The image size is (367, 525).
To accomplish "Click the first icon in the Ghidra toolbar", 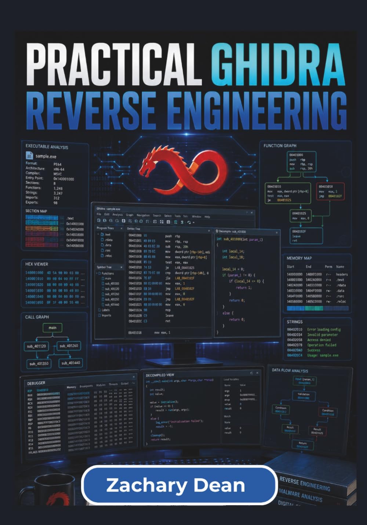I will click(x=99, y=221).
